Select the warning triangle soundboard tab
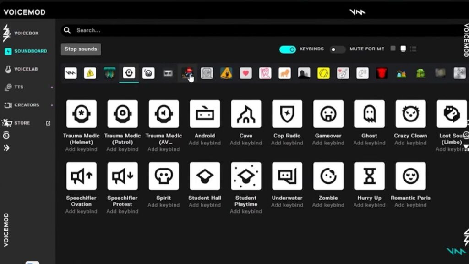This screenshot has width=469, height=264. (x=90, y=73)
